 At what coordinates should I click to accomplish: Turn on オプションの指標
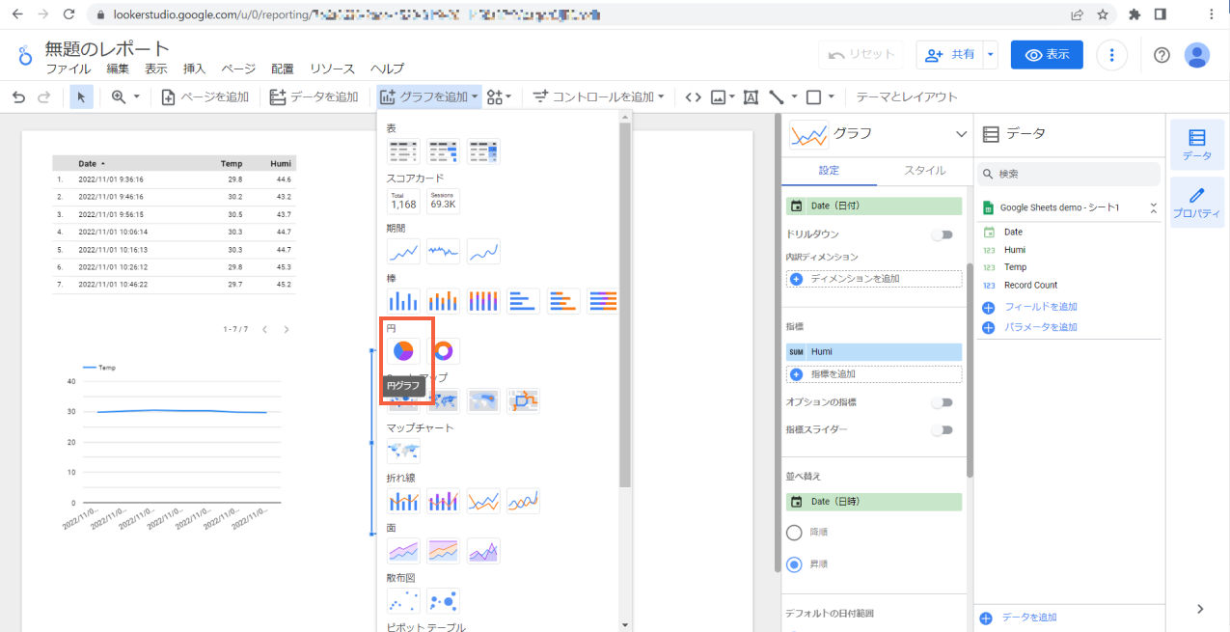tap(943, 402)
